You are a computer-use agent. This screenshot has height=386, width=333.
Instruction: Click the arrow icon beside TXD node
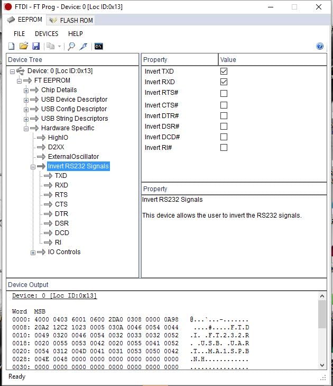point(48,176)
